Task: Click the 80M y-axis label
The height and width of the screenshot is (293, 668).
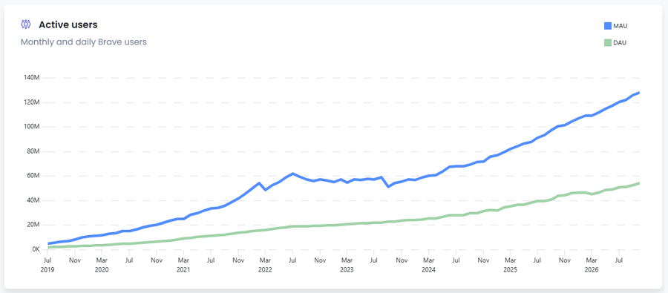Action: pos(33,151)
